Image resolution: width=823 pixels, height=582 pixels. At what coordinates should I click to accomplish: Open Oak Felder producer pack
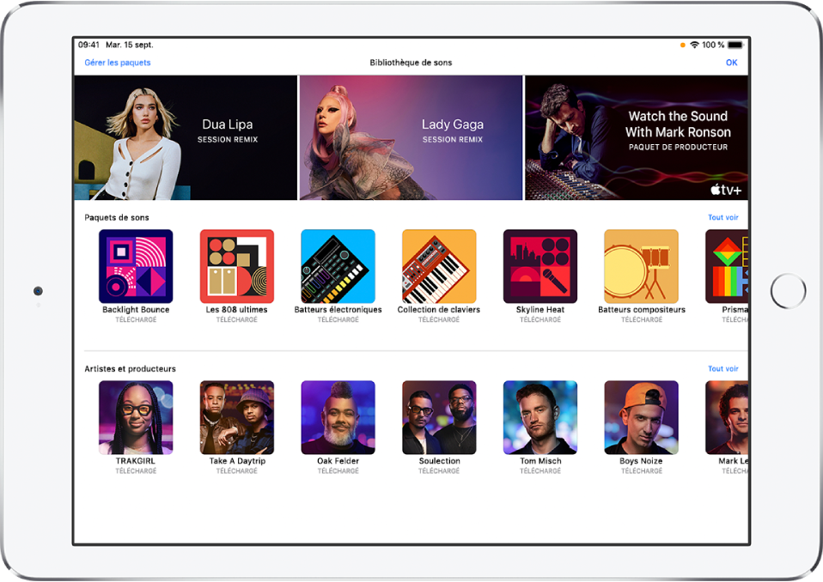tap(338, 418)
